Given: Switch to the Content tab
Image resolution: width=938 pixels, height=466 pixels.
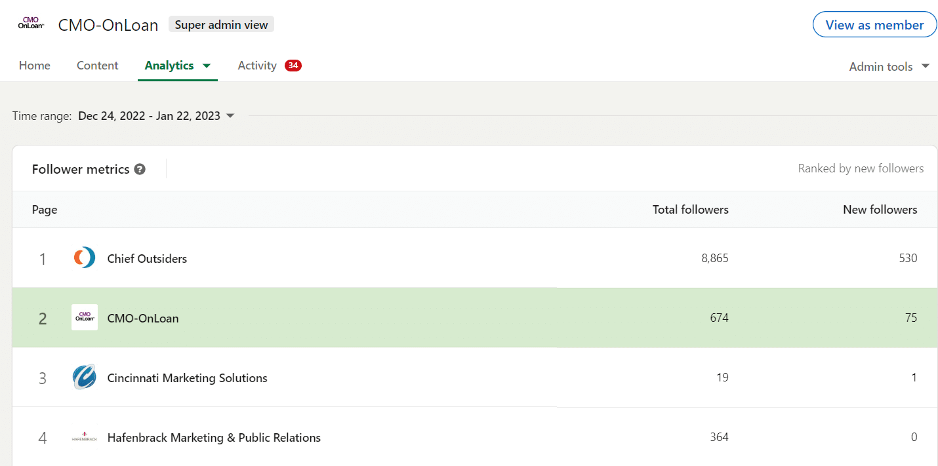Looking at the screenshot, I should click(98, 66).
